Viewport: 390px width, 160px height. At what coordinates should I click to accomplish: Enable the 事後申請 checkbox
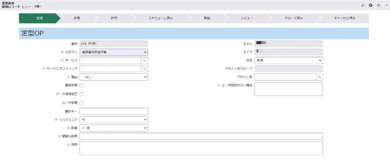click(81, 86)
